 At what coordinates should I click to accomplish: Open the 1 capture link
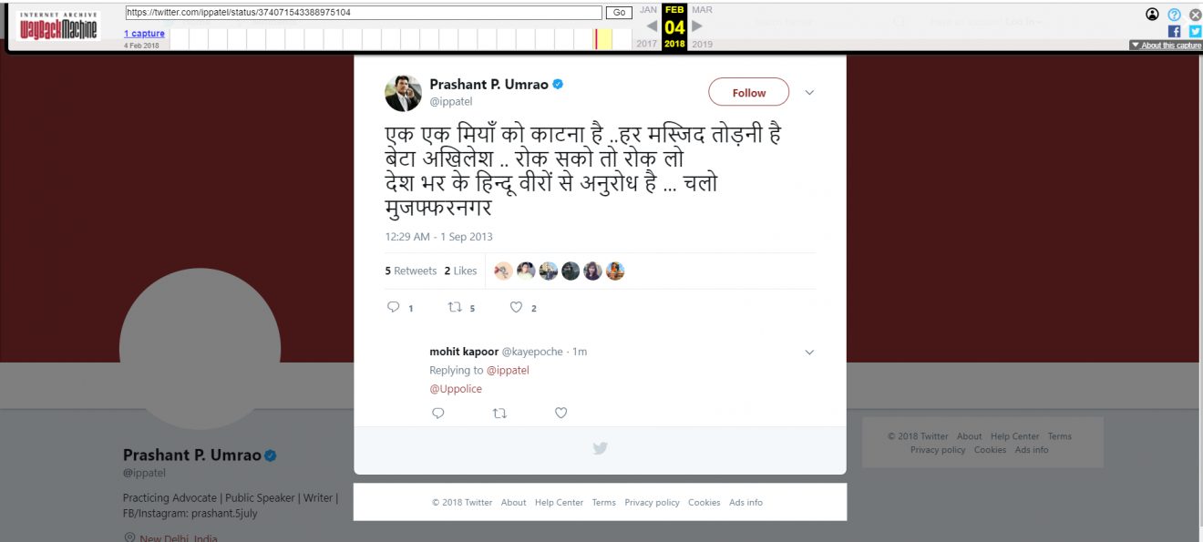point(144,34)
